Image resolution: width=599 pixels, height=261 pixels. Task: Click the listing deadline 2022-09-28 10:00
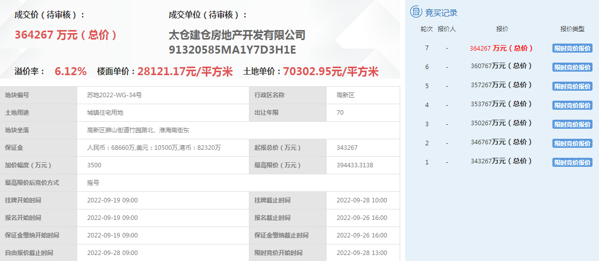(362, 200)
